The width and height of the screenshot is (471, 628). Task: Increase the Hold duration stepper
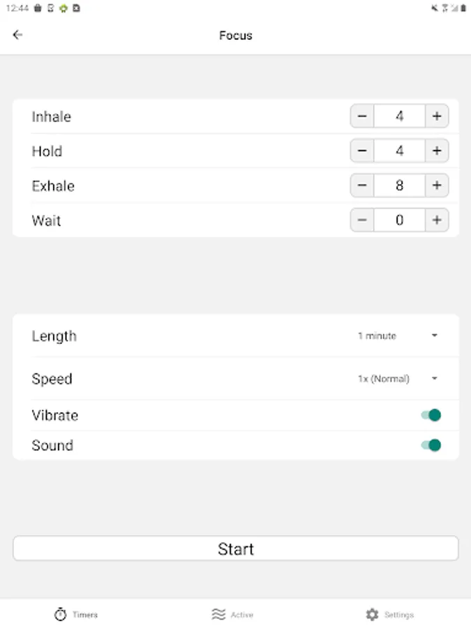coord(436,151)
